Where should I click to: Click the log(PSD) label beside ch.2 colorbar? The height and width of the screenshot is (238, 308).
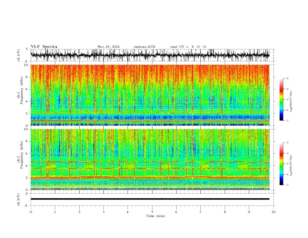tap(291, 165)
